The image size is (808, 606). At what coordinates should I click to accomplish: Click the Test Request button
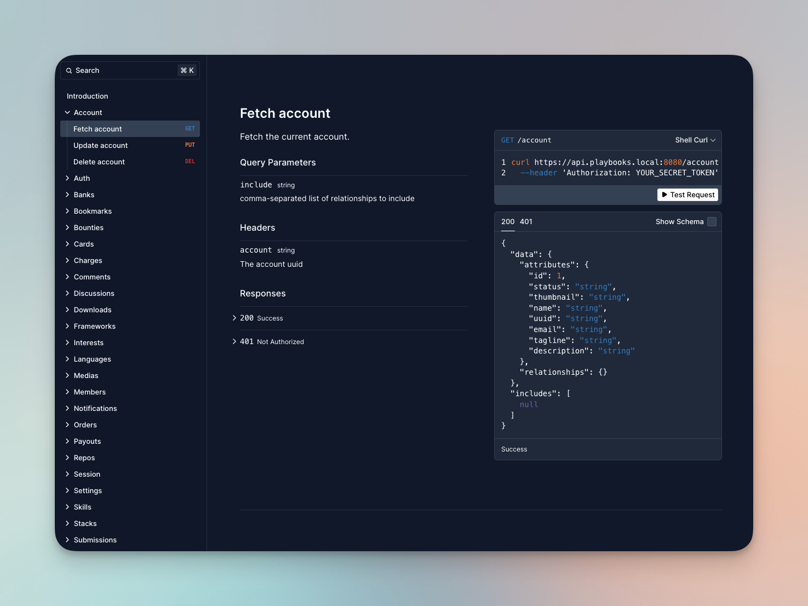(687, 195)
